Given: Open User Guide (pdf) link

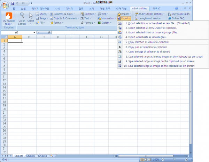Looking at the screenshot, I should coord(179,14).
